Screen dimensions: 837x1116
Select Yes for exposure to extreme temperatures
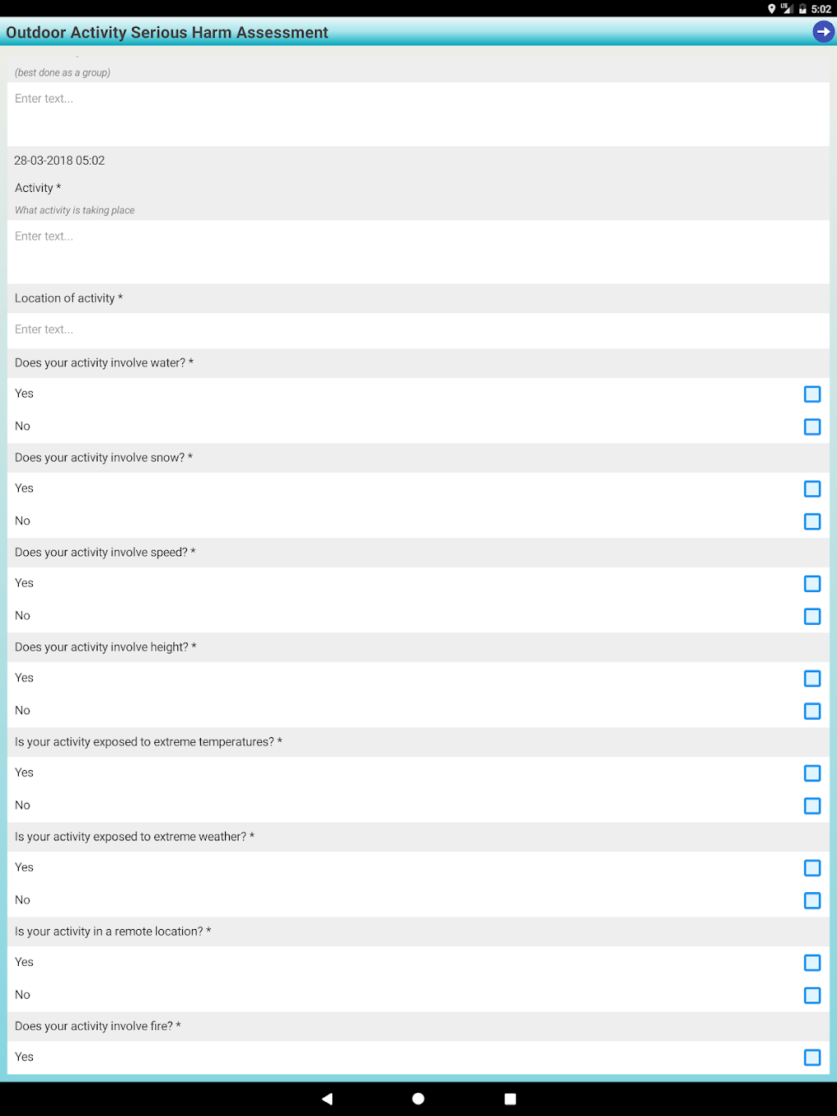[812, 773]
